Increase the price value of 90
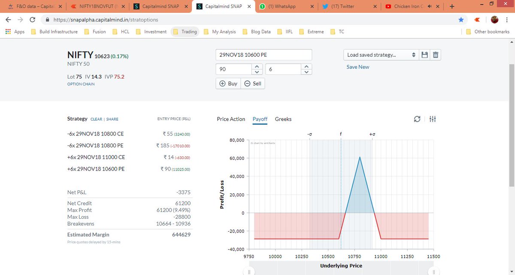Viewport: 515px width, 275px height. coord(256,67)
